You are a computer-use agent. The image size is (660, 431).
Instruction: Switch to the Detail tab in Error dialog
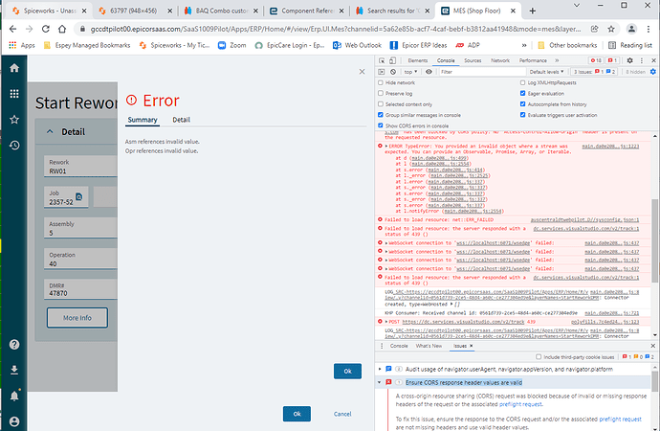point(182,120)
